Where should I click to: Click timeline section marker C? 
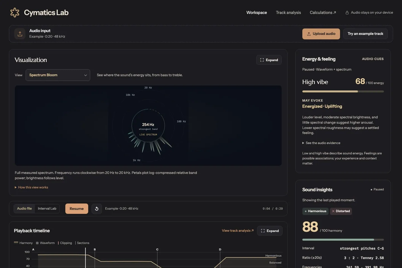(157, 249)
